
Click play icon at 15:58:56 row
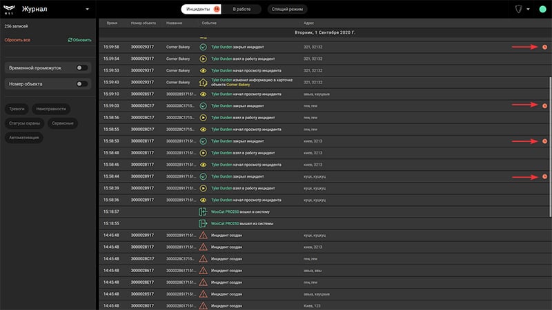203,118
